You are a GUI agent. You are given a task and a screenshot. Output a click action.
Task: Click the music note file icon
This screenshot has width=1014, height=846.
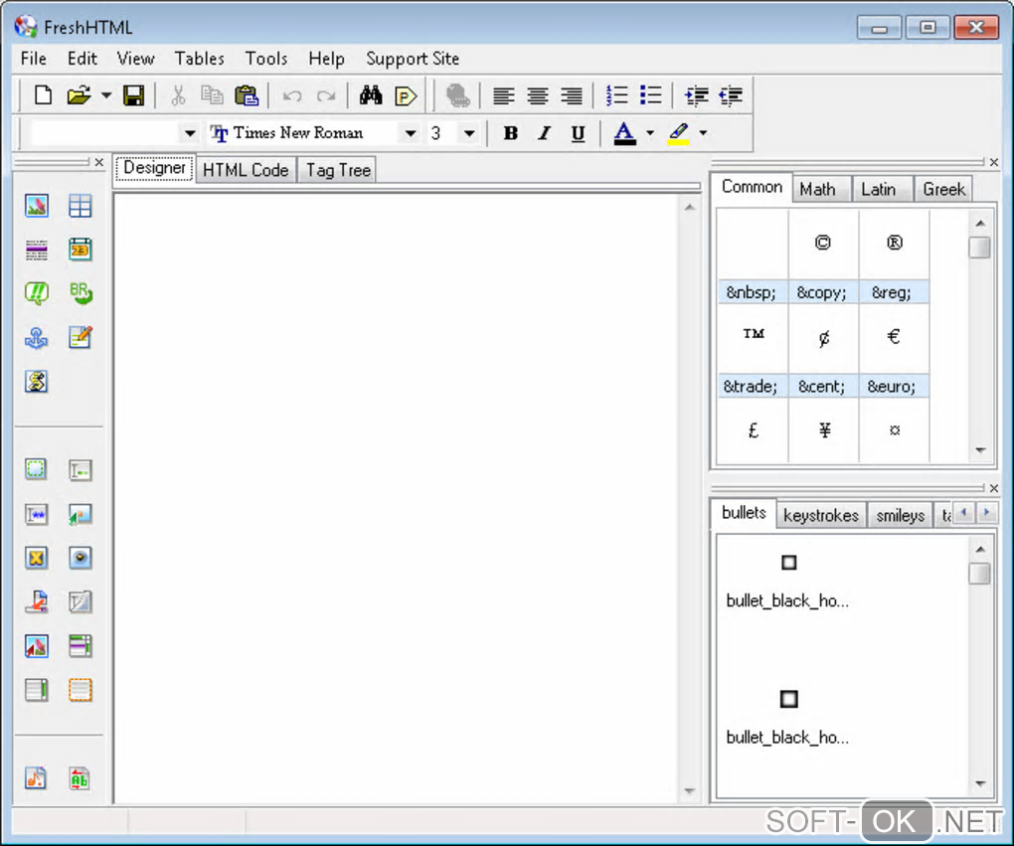coord(36,777)
